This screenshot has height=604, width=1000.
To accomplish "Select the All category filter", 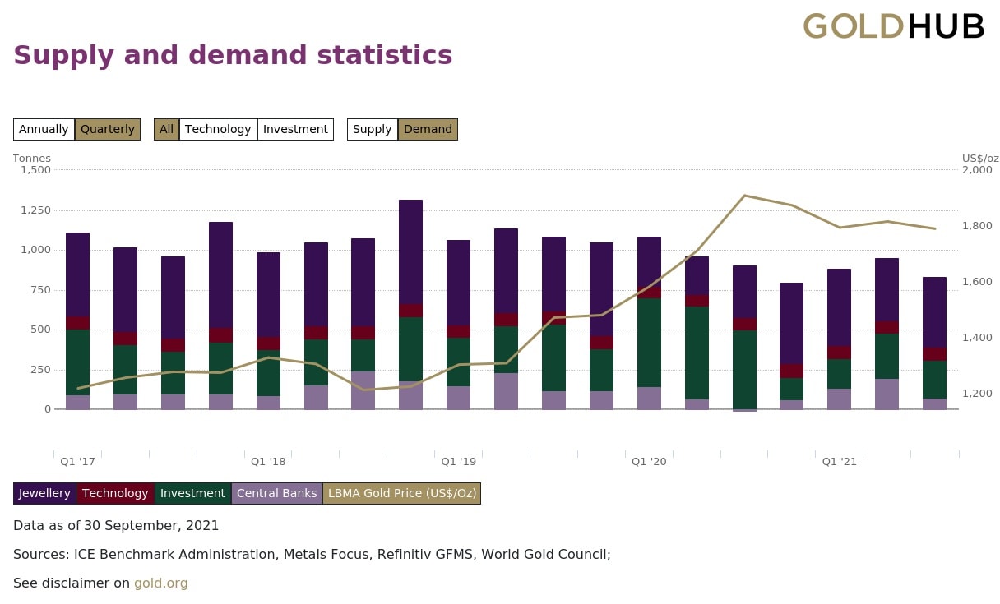I will tap(166, 130).
